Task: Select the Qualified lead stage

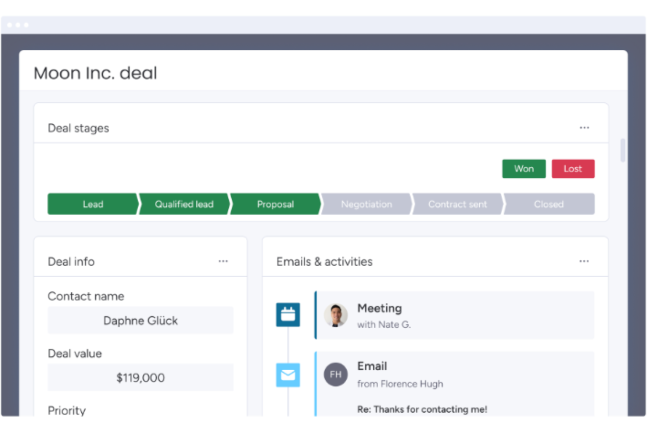Action: (x=184, y=204)
